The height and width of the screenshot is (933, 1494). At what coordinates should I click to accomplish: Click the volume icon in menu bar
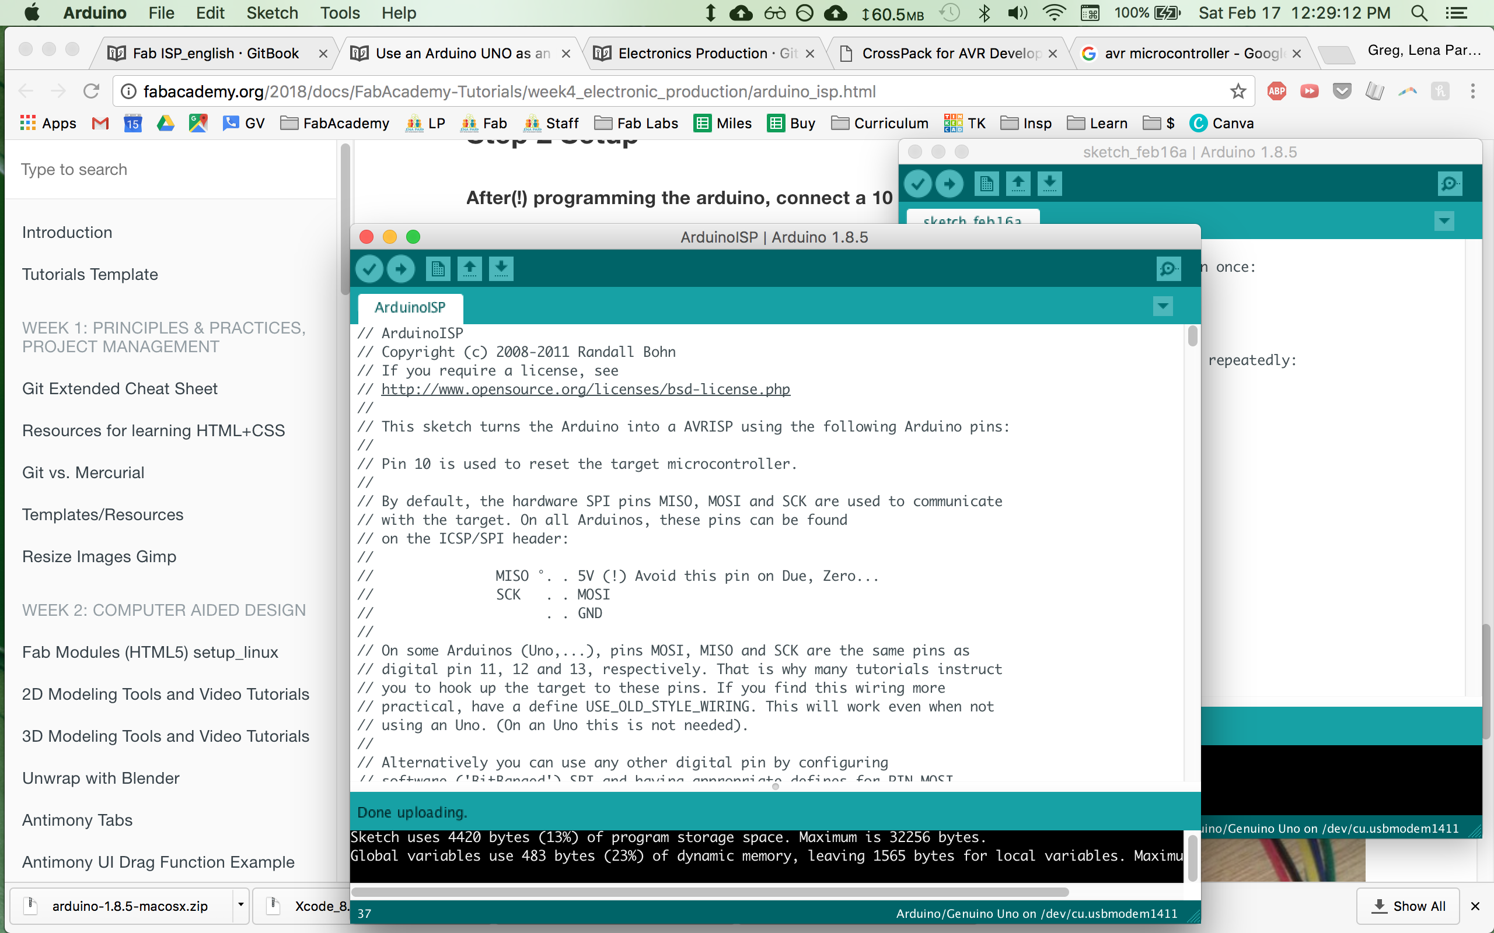(1018, 13)
